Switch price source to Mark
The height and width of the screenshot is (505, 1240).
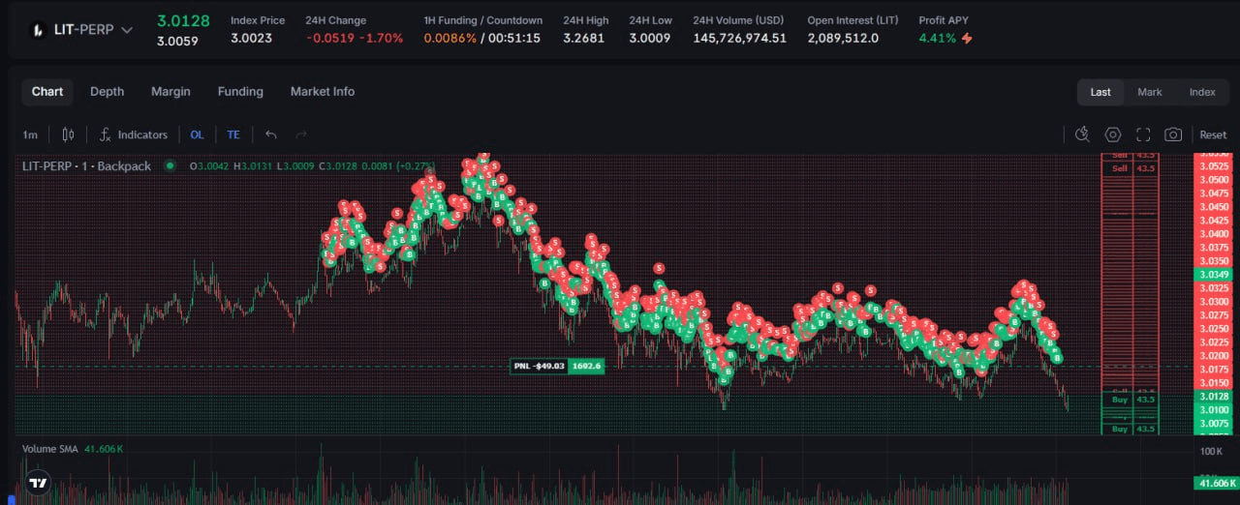pos(1150,92)
